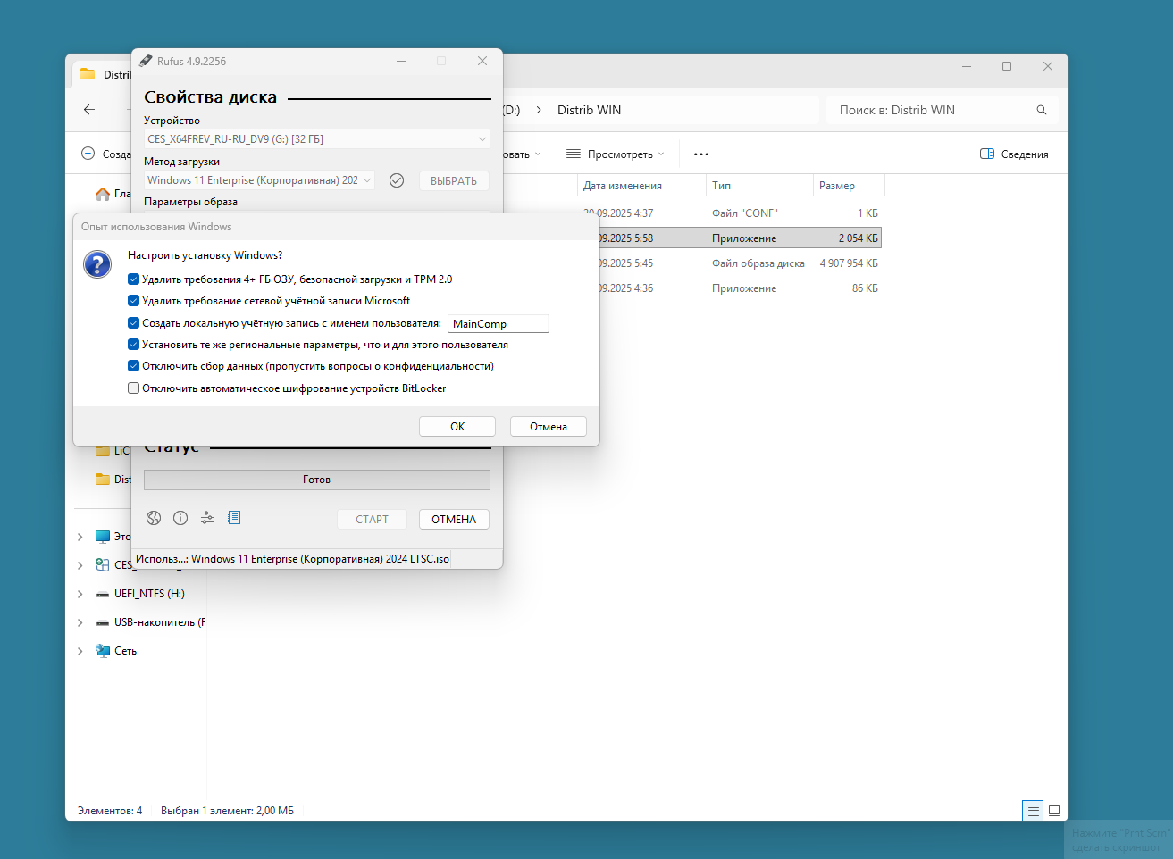This screenshot has width=1173, height=859.
Task: Click the ВЫБРАТЬ select image button
Action: pyautogui.click(x=454, y=180)
